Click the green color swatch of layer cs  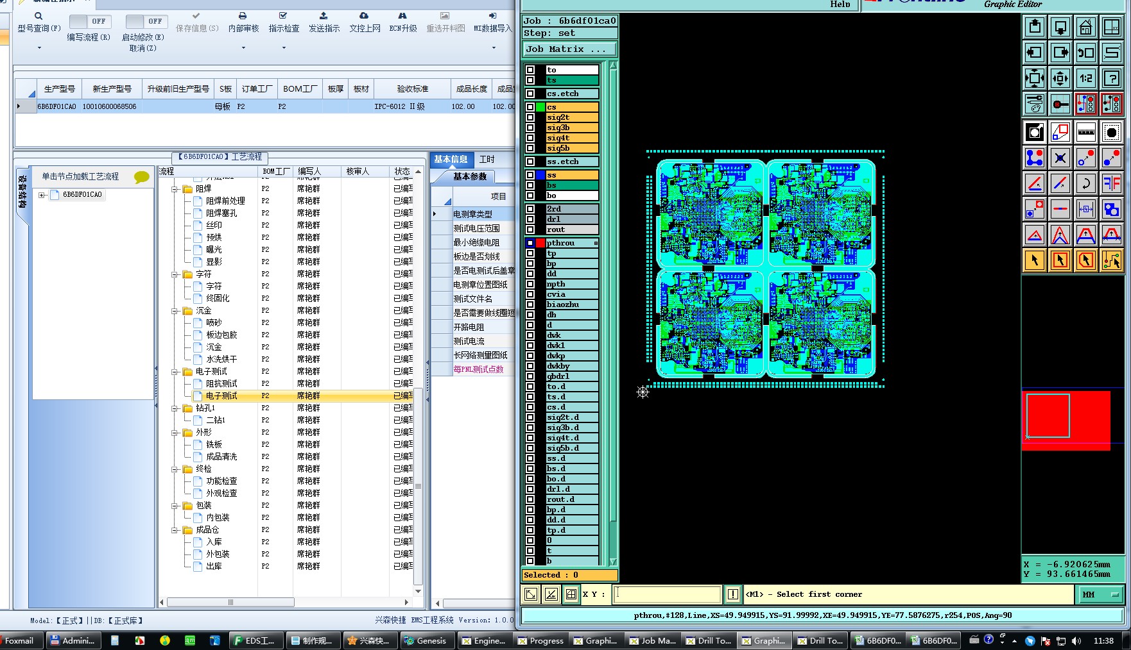pos(540,107)
